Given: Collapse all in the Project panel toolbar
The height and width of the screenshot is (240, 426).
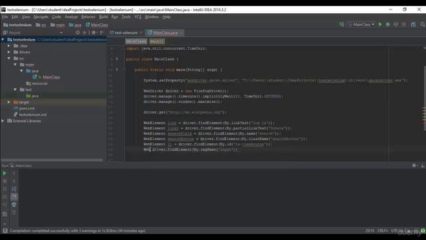Looking at the screenshot, I should [x=85, y=33].
